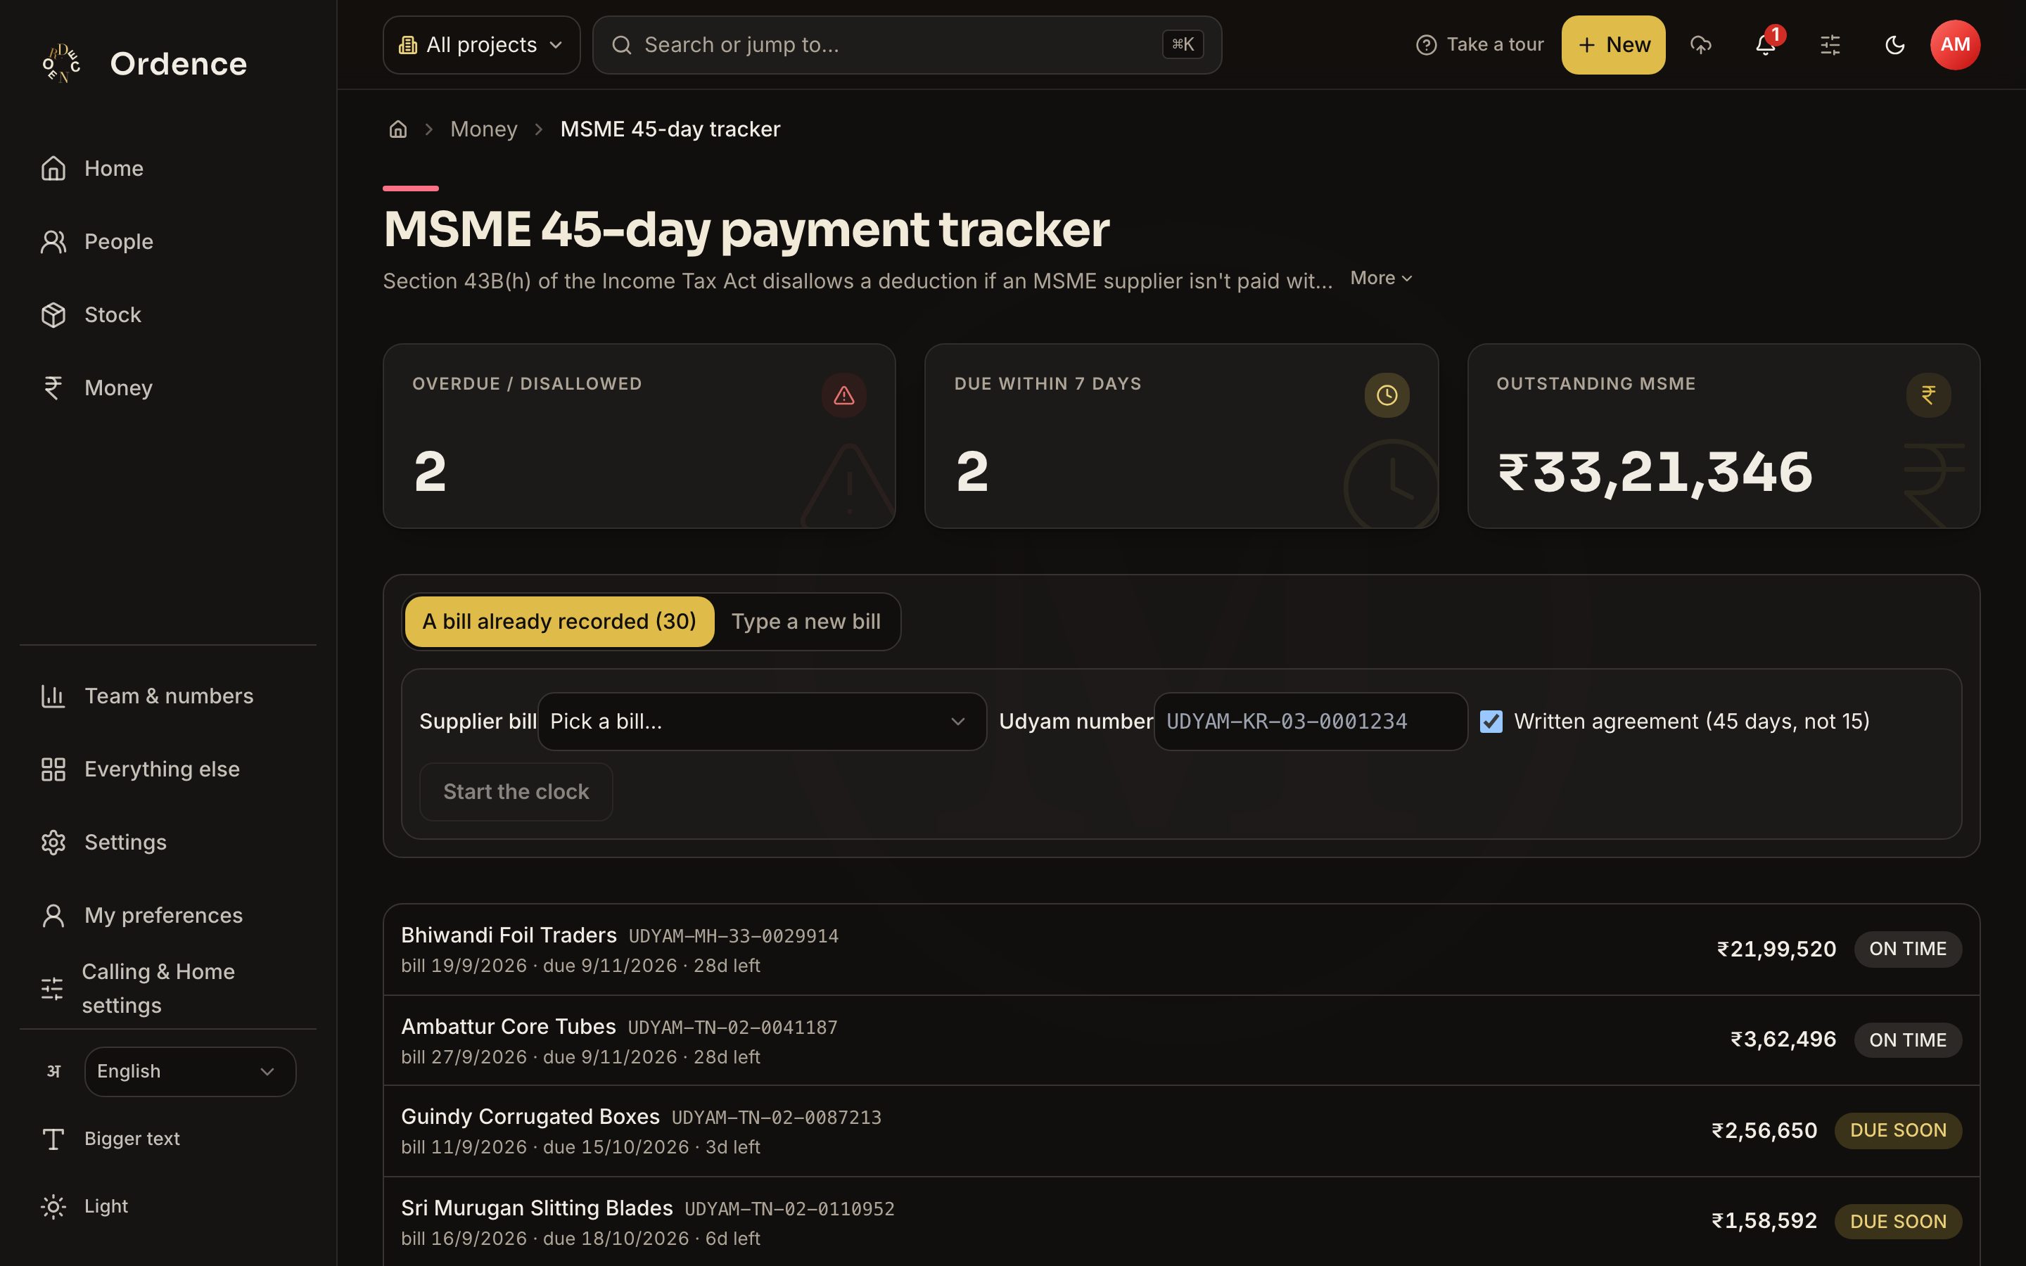Viewport: 2026px width, 1266px height.
Task: Toggle Bigger text option
Action: [167, 1139]
